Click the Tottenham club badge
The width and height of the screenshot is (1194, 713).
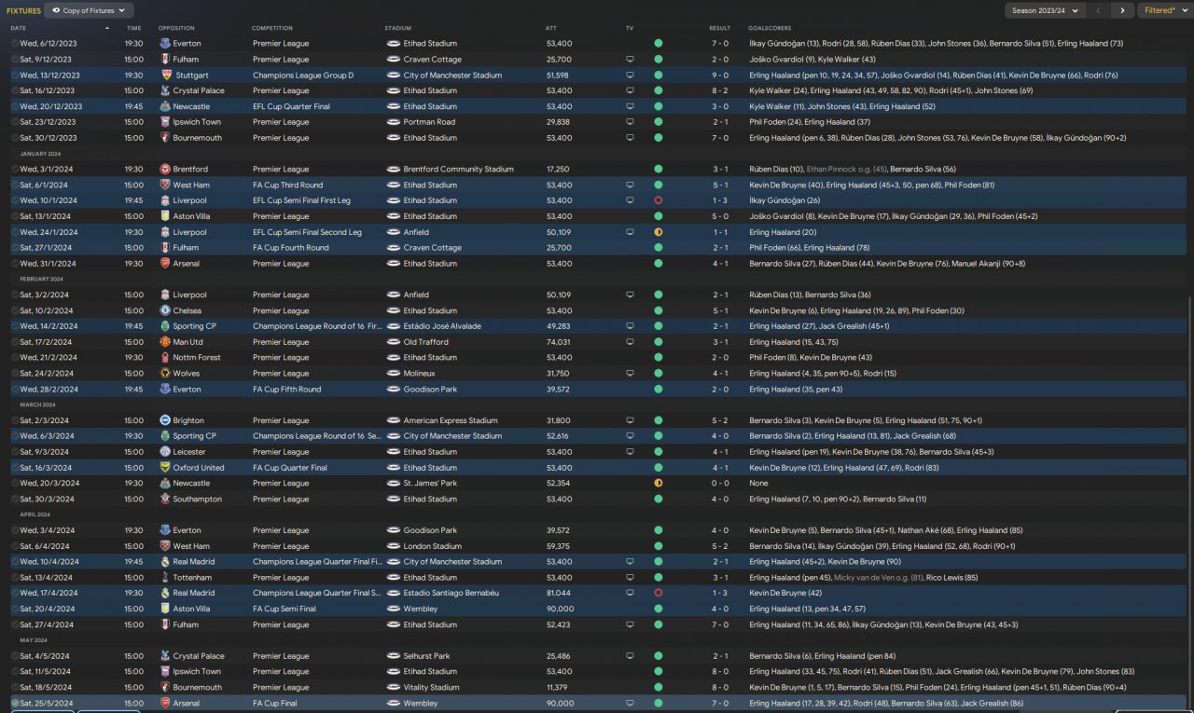click(x=165, y=578)
